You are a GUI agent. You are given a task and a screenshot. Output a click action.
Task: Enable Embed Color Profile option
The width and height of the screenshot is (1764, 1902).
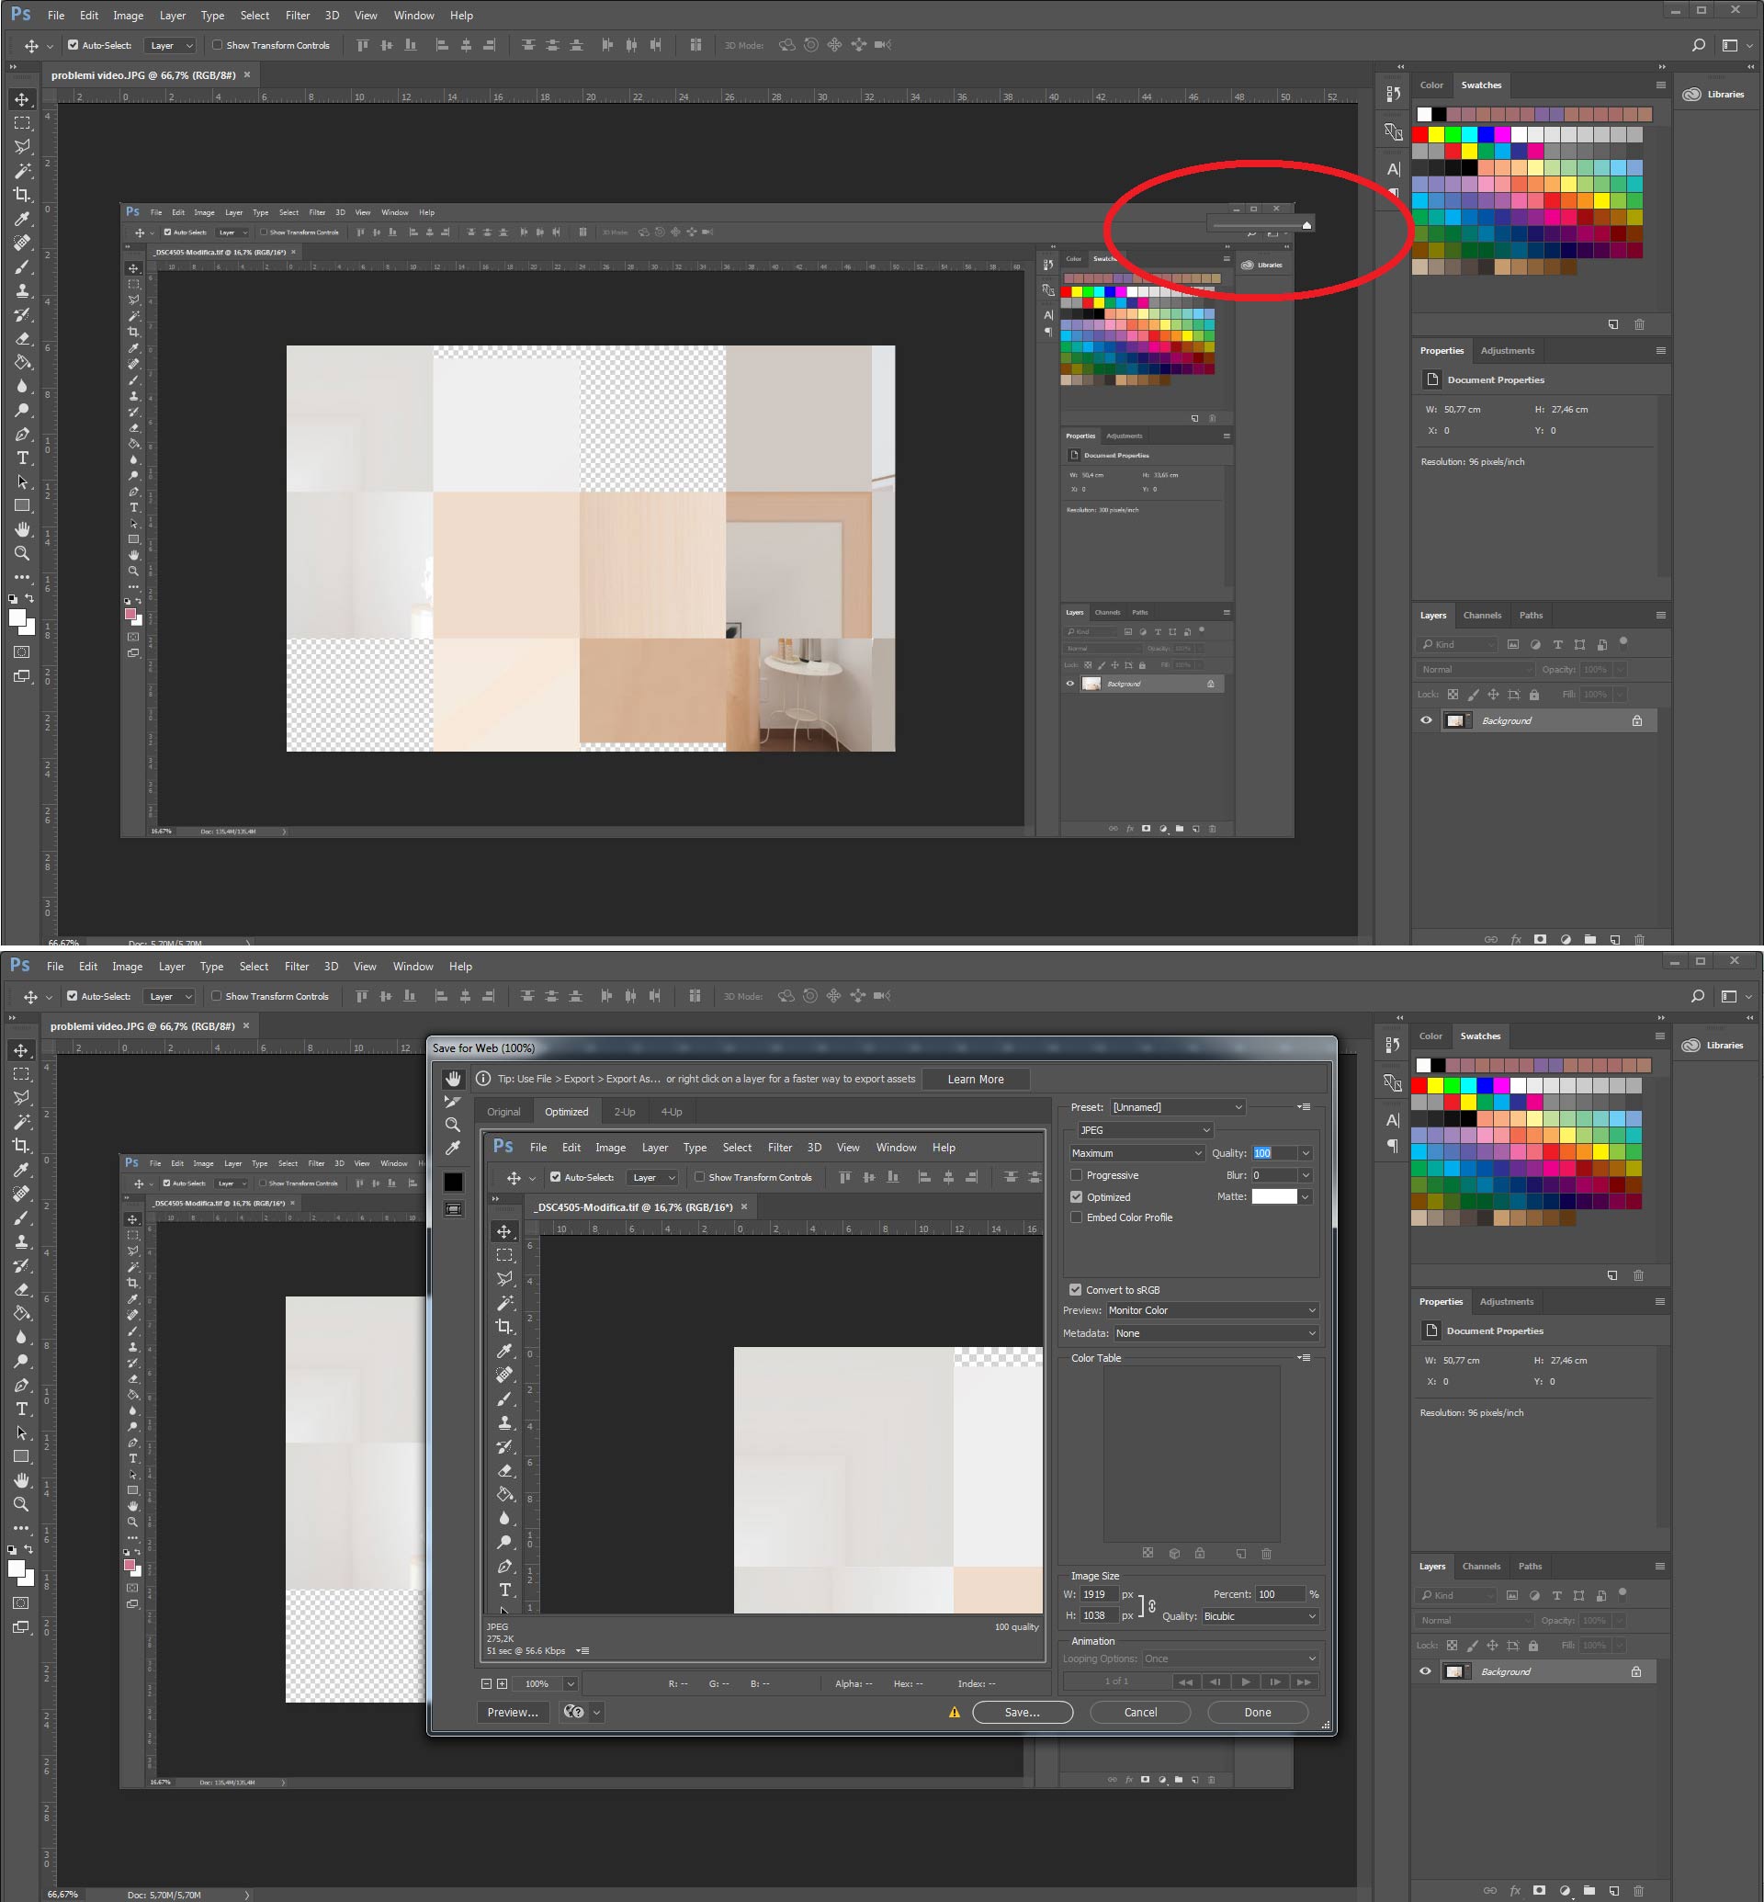click(x=1077, y=1217)
